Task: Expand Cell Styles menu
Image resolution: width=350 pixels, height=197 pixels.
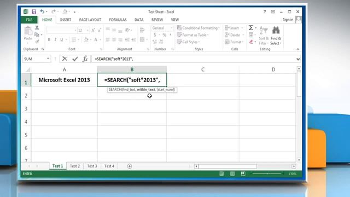Action: (x=188, y=42)
